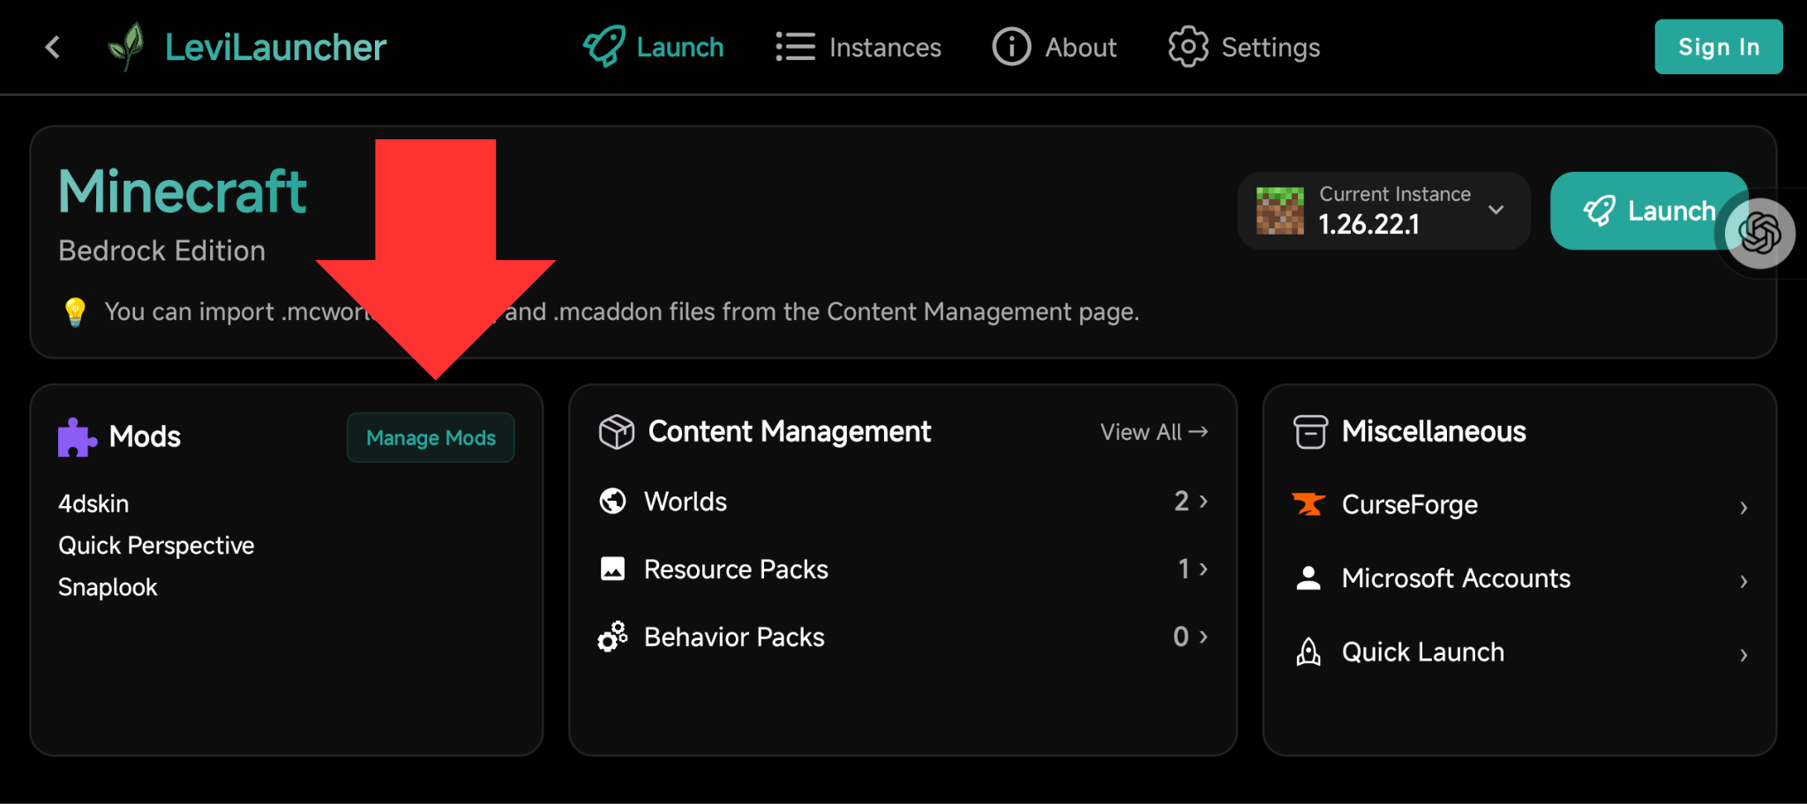This screenshot has width=1807, height=804.
Task: Click the image icon beside Resource Packs
Action: [x=612, y=569]
